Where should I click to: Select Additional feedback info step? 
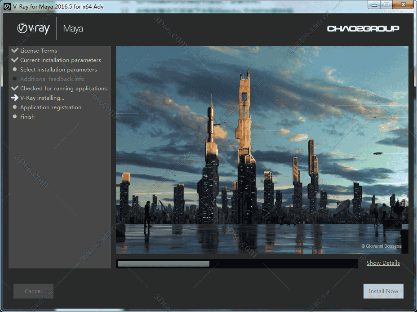click(52, 79)
